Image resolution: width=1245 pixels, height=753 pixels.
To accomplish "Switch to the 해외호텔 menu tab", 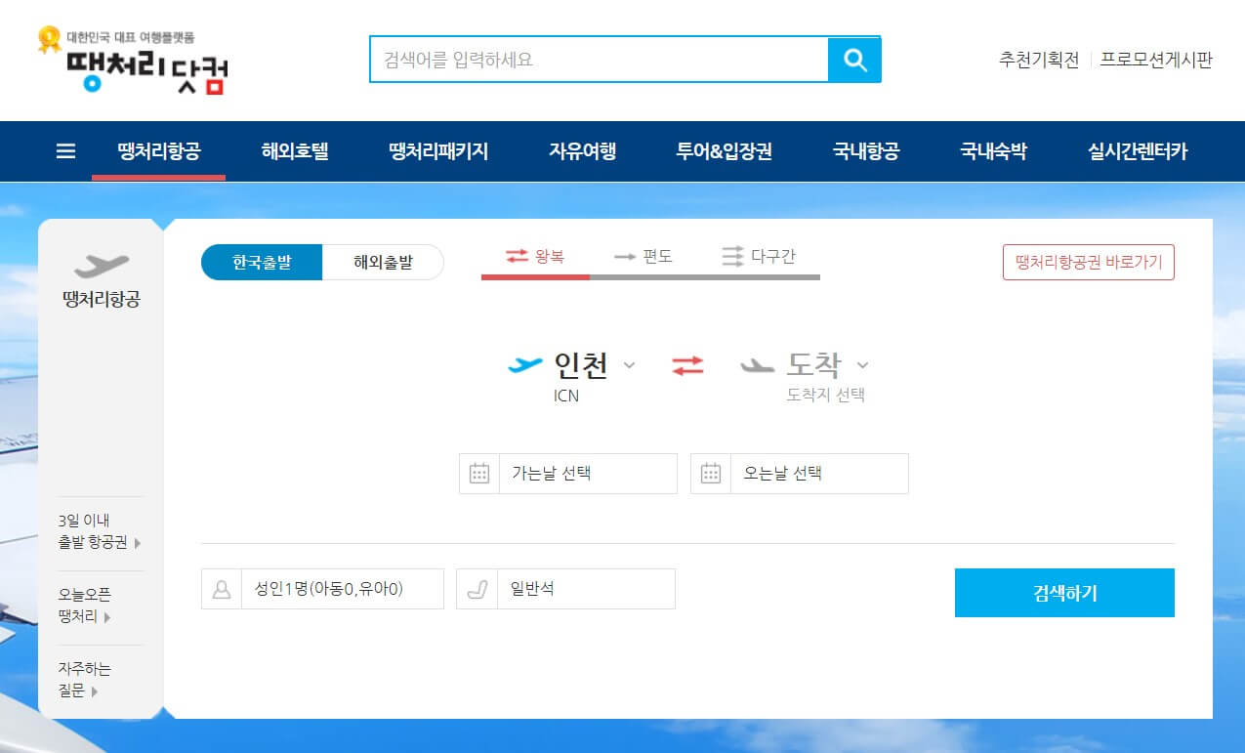I will click(296, 151).
